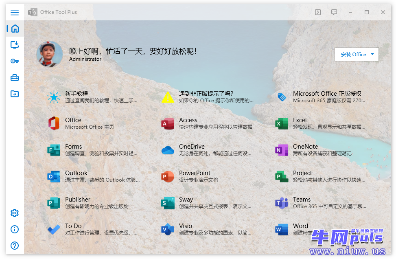Image resolution: width=396 pixels, height=259 pixels.
Task: Open the Help question mark icon
Action: 15,245
